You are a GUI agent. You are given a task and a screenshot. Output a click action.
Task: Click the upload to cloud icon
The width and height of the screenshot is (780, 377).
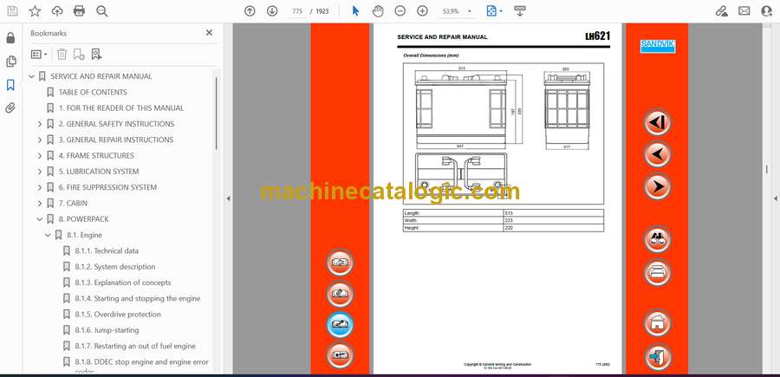click(57, 11)
